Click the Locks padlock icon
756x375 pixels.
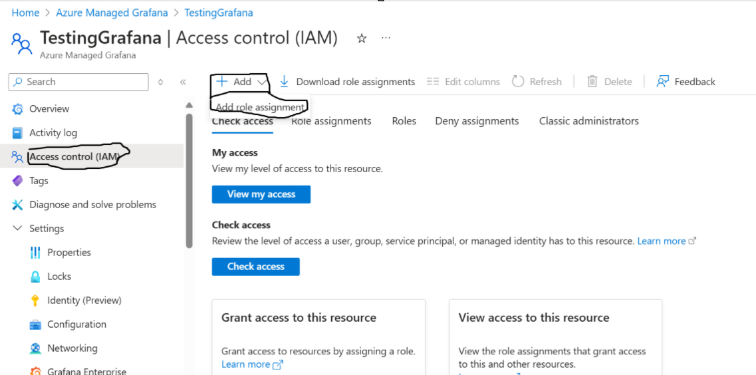coord(35,277)
